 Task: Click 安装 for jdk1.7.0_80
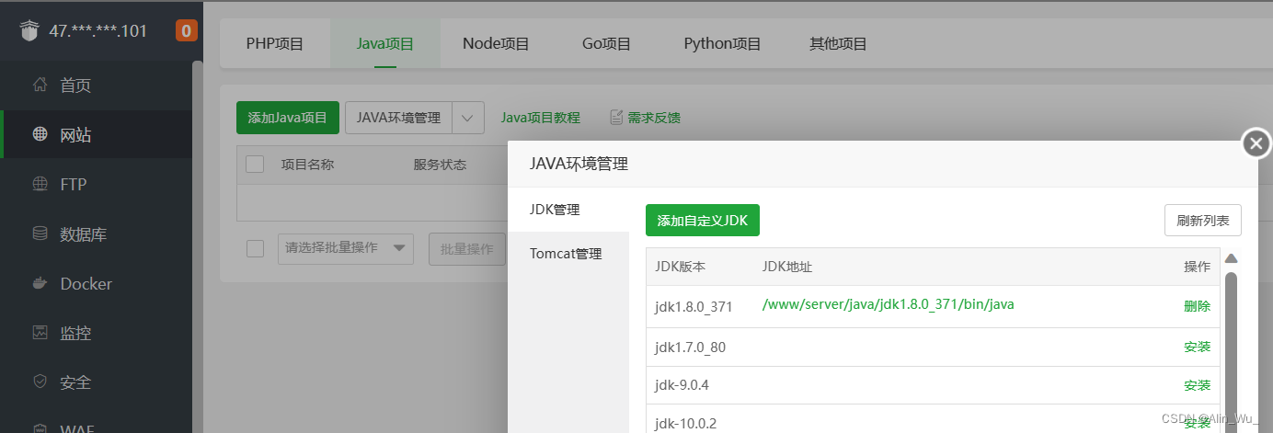(x=1197, y=347)
